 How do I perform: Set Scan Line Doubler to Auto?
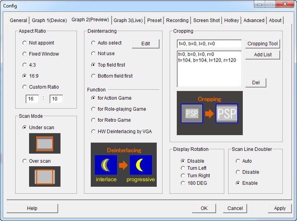click(238, 161)
